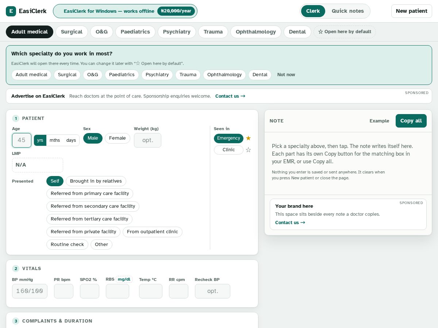Select Referred from private facility
Viewport: 438px width, 328px height.
[x=83, y=232]
